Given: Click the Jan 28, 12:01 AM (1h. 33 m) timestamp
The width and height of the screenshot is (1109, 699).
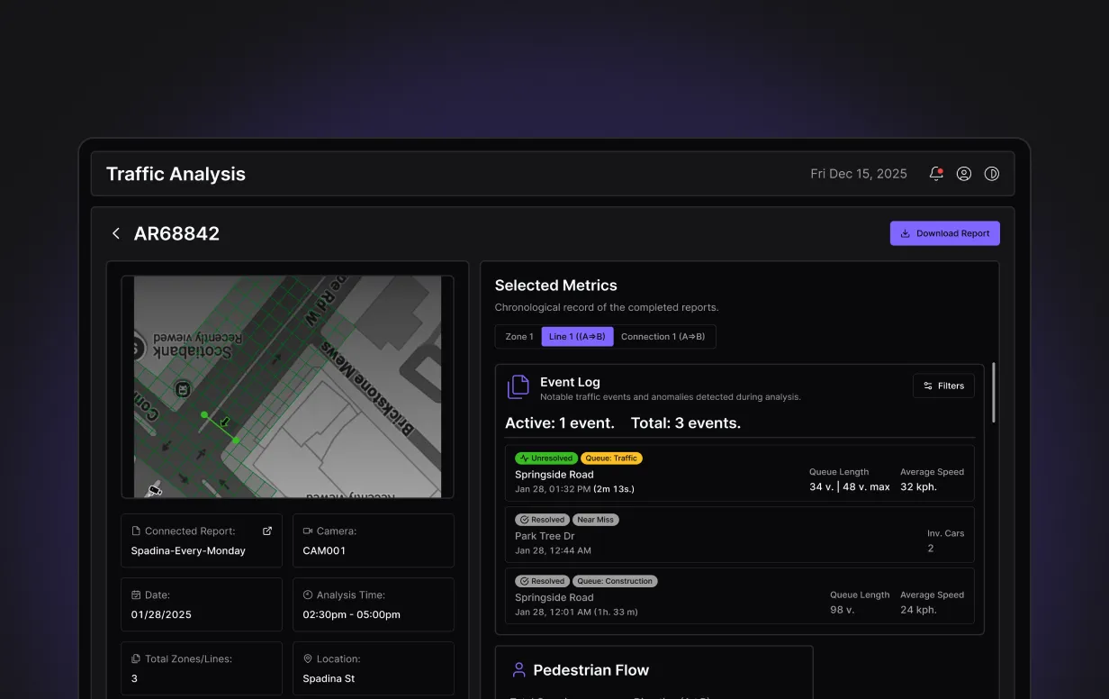Looking at the screenshot, I should pyautogui.click(x=576, y=613).
